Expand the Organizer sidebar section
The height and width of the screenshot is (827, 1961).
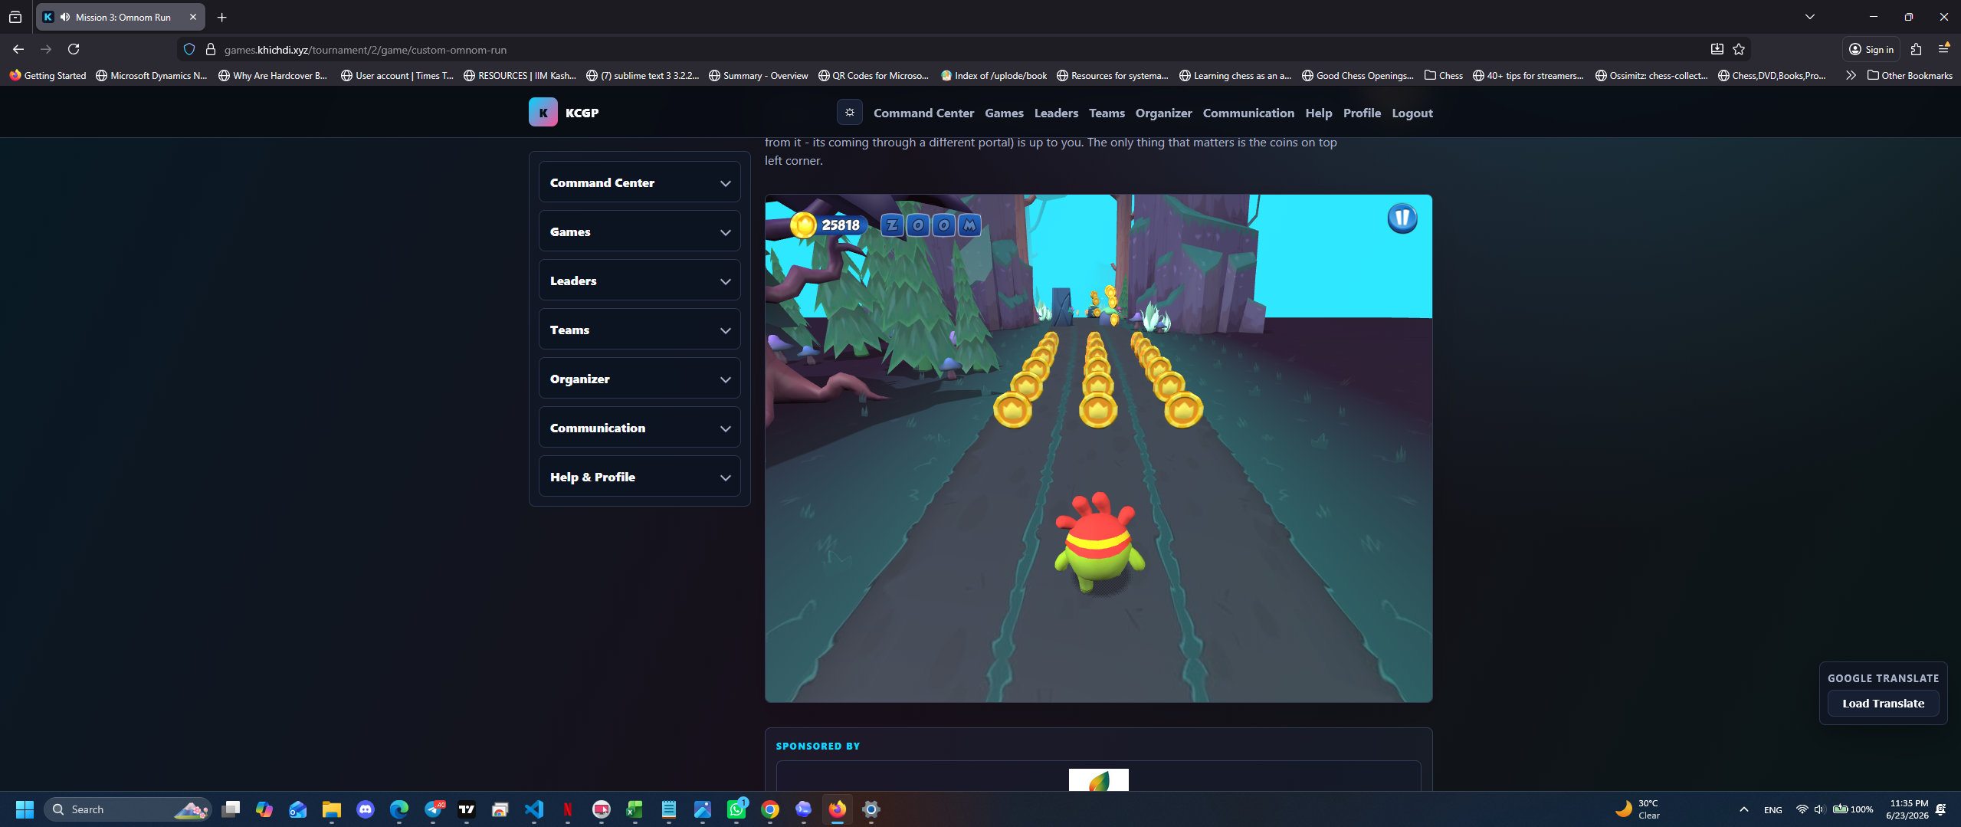639,379
